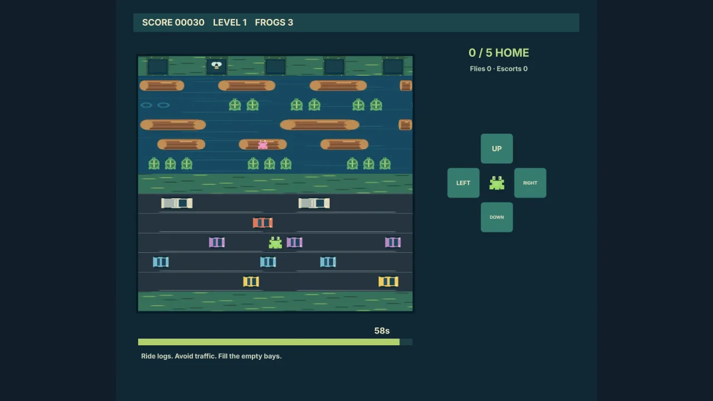Click the LEFT direction button

463,183
